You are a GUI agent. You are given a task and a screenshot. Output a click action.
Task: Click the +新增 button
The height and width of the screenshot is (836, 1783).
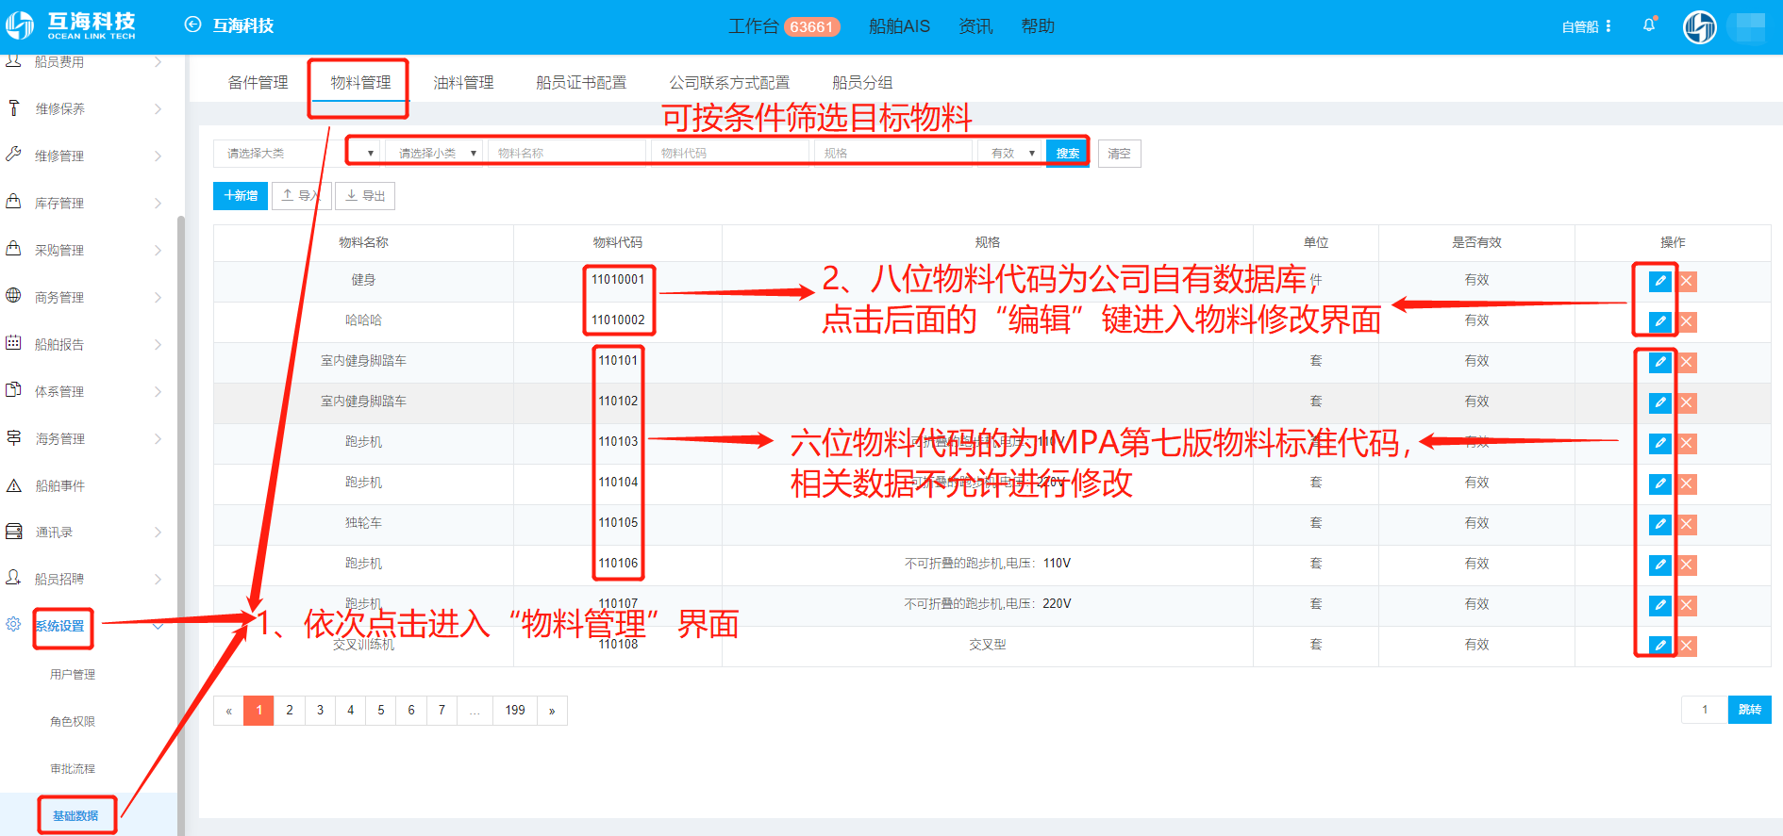241,196
